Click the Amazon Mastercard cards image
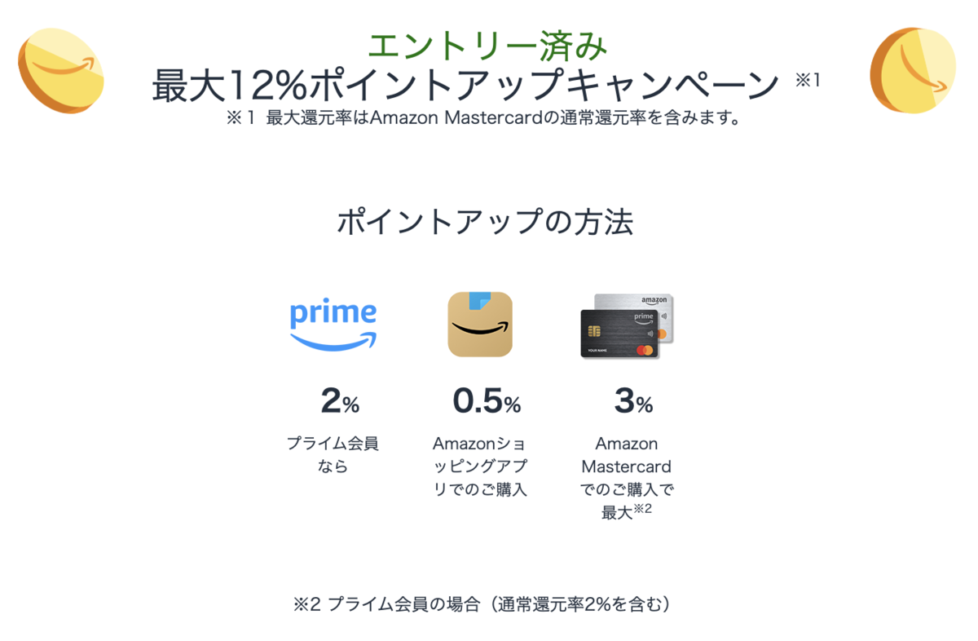The width and height of the screenshot is (978, 641). coord(627,326)
